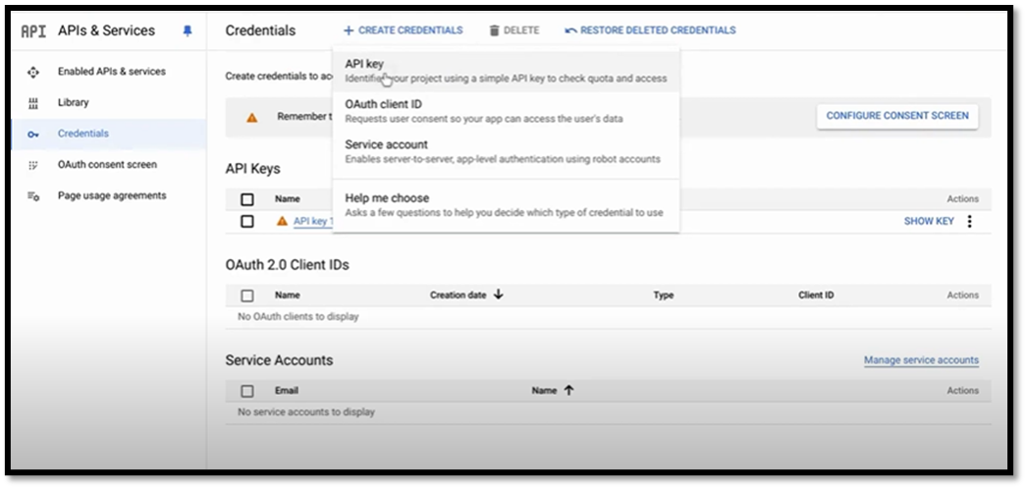Click the Name column header in Service Accounts
This screenshot has height=488, width=1026.
pos(544,391)
